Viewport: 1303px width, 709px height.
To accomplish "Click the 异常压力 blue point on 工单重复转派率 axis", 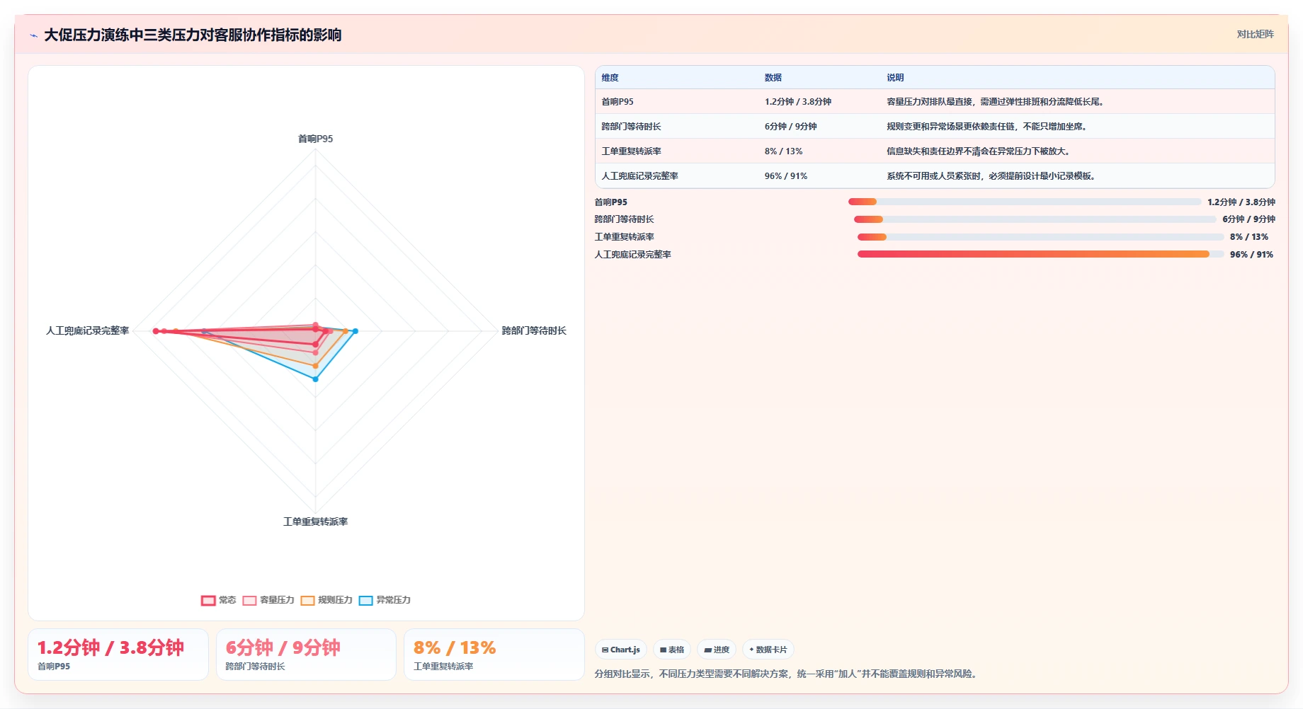I will [316, 379].
